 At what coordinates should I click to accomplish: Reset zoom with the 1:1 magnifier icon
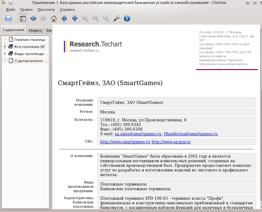pos(96,18)
